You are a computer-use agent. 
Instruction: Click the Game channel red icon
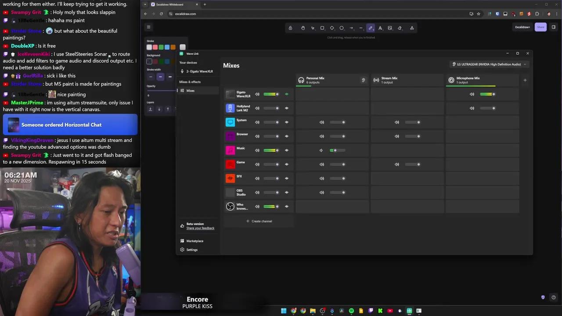(230, 164)
